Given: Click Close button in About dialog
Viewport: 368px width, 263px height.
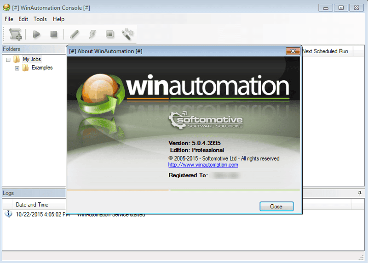Looking at the screenshot, I should (276, 207).
